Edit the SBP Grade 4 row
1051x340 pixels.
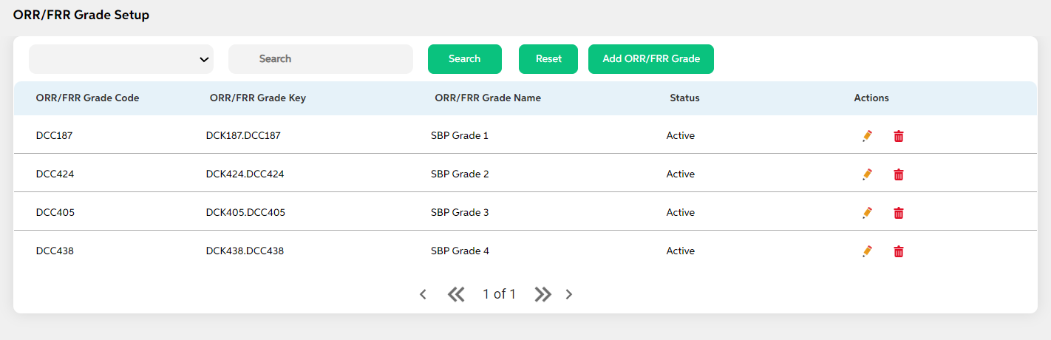[868, 251]
